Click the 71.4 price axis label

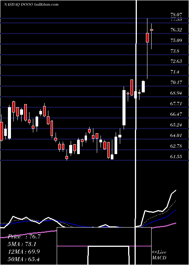(x=175, y=72)
